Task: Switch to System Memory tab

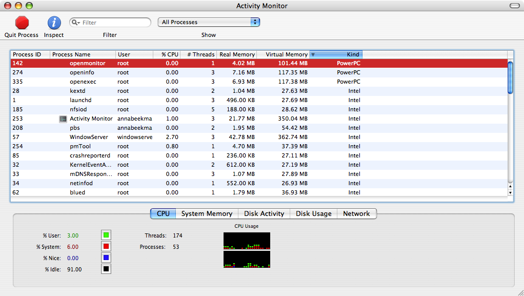Action: [207, 214]
